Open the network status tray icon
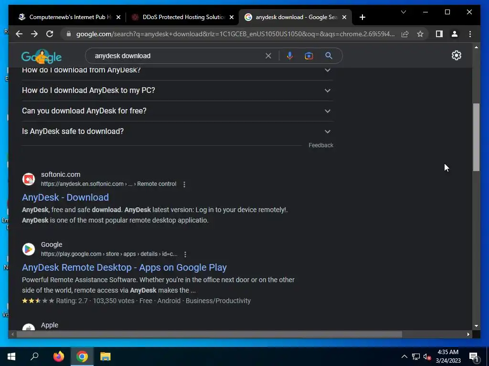 (416, 356)
